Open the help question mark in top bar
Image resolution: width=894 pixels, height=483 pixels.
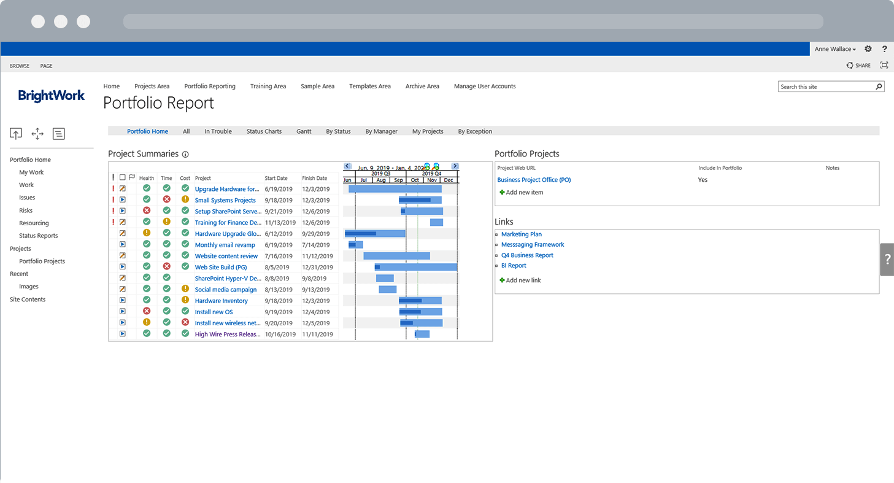[884, 49]
